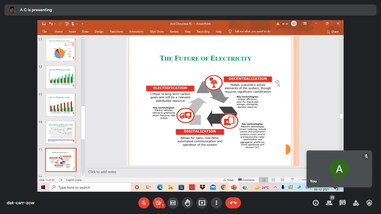Open the Help tab
Image resolution: width=381 pixels, height=214 pixels.
(219, 32)
